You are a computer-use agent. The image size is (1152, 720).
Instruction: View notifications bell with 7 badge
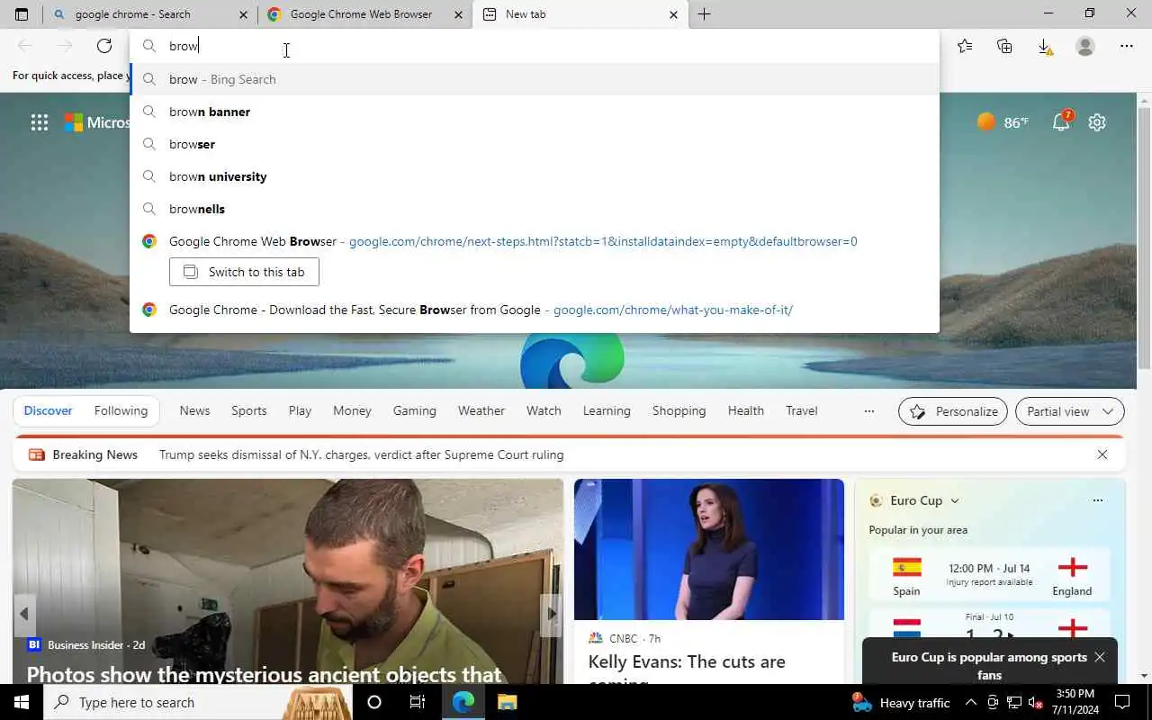(x=1062, y=121)
